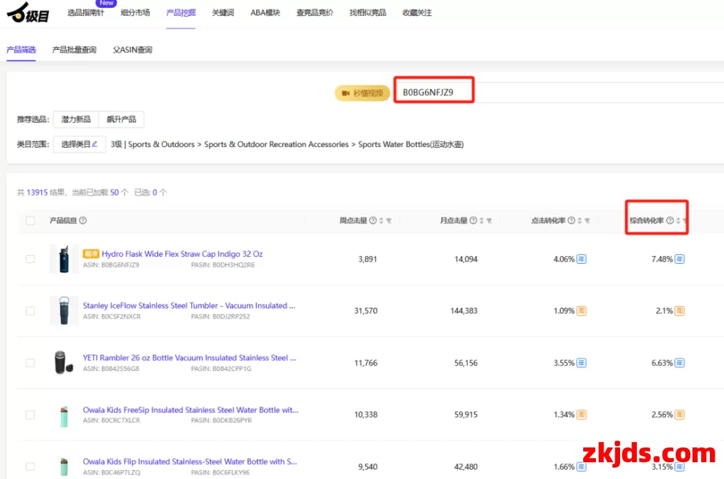This screenshot has height=479, width=724.
Task: Click the YETI Rambler bottle thumbnail
Action: tap(64, 363)
